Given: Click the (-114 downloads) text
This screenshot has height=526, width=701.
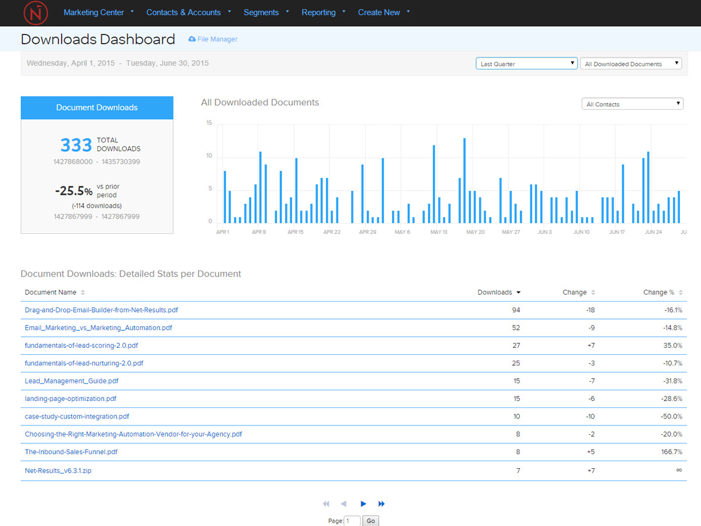Looking at the screenshot, I should pos(97,206).
